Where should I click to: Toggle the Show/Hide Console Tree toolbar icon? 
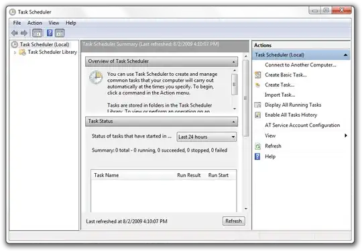[x=37, y=33]
